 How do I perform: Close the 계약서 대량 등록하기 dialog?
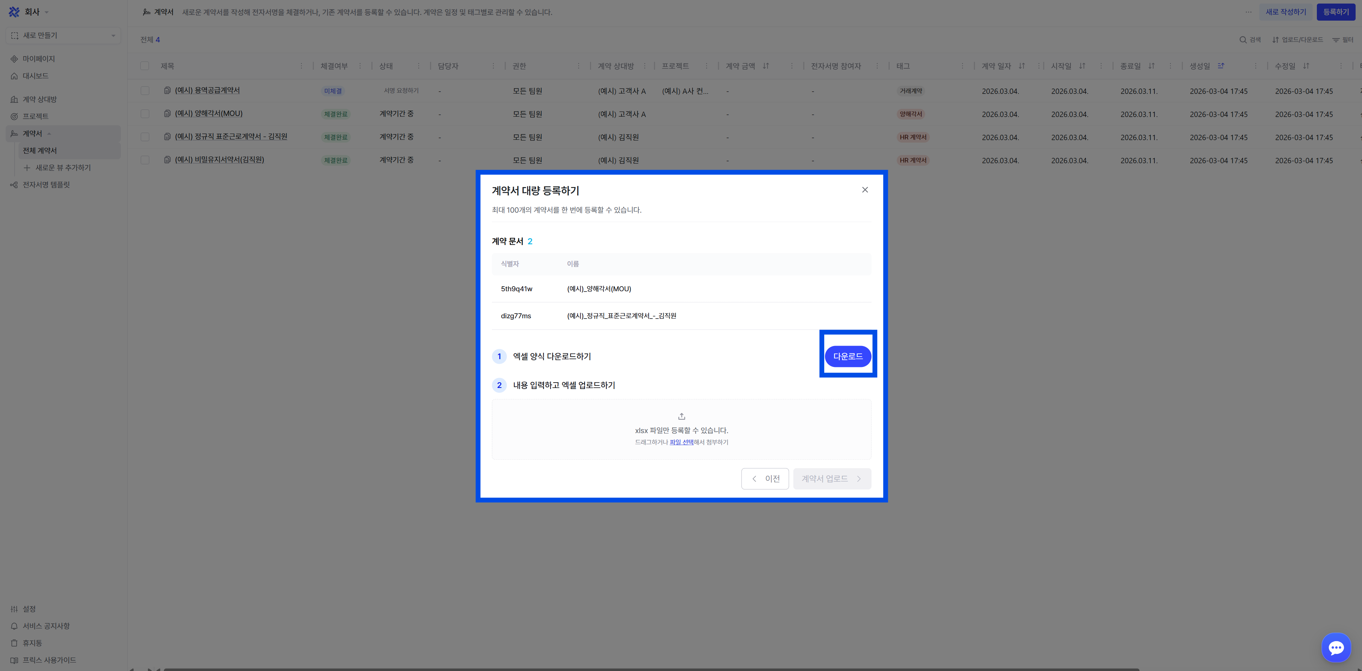point(864,190)
